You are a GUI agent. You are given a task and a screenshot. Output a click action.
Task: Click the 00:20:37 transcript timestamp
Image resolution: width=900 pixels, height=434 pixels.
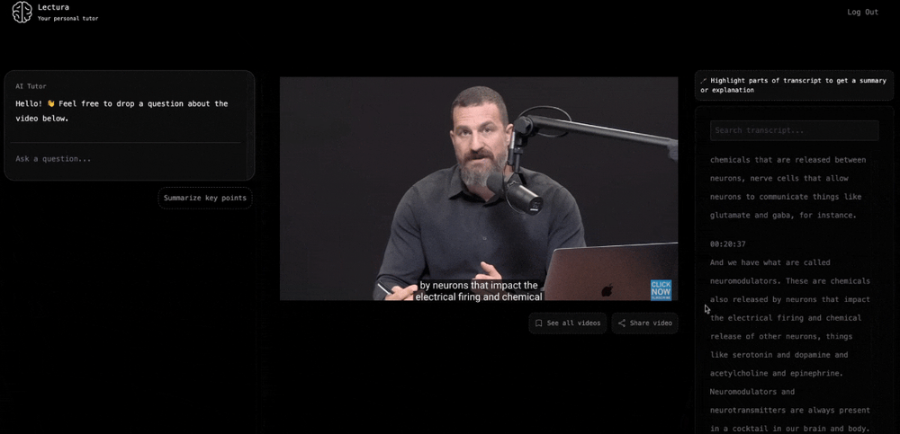click(728, 244)
